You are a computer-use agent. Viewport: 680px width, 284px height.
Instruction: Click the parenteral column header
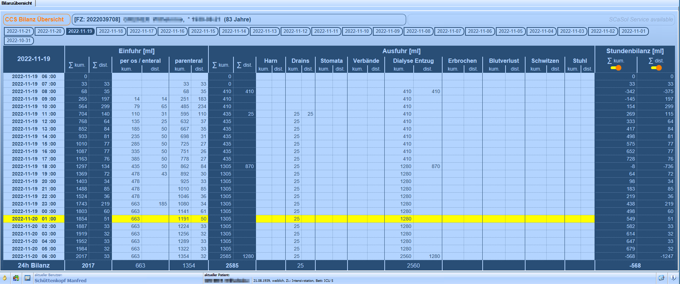189,61
